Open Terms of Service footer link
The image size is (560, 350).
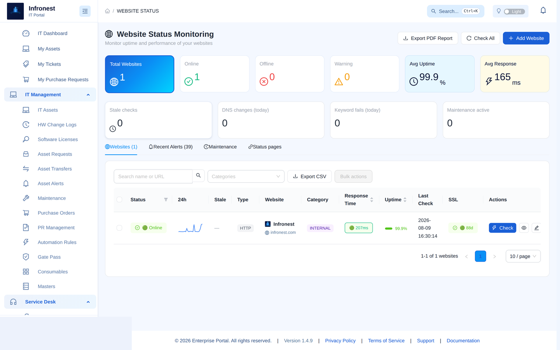tap(386, 341)
